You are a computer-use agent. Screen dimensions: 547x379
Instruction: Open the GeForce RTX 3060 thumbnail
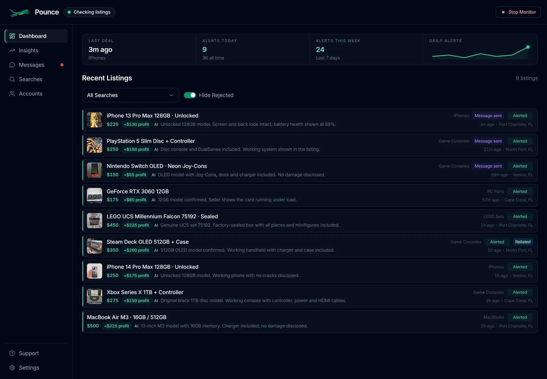click(x=94, y=195)
